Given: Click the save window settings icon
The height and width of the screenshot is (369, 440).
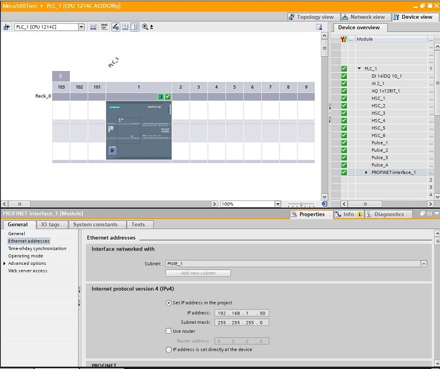Looking at the screenshot, I should click(x=319, y=27).
